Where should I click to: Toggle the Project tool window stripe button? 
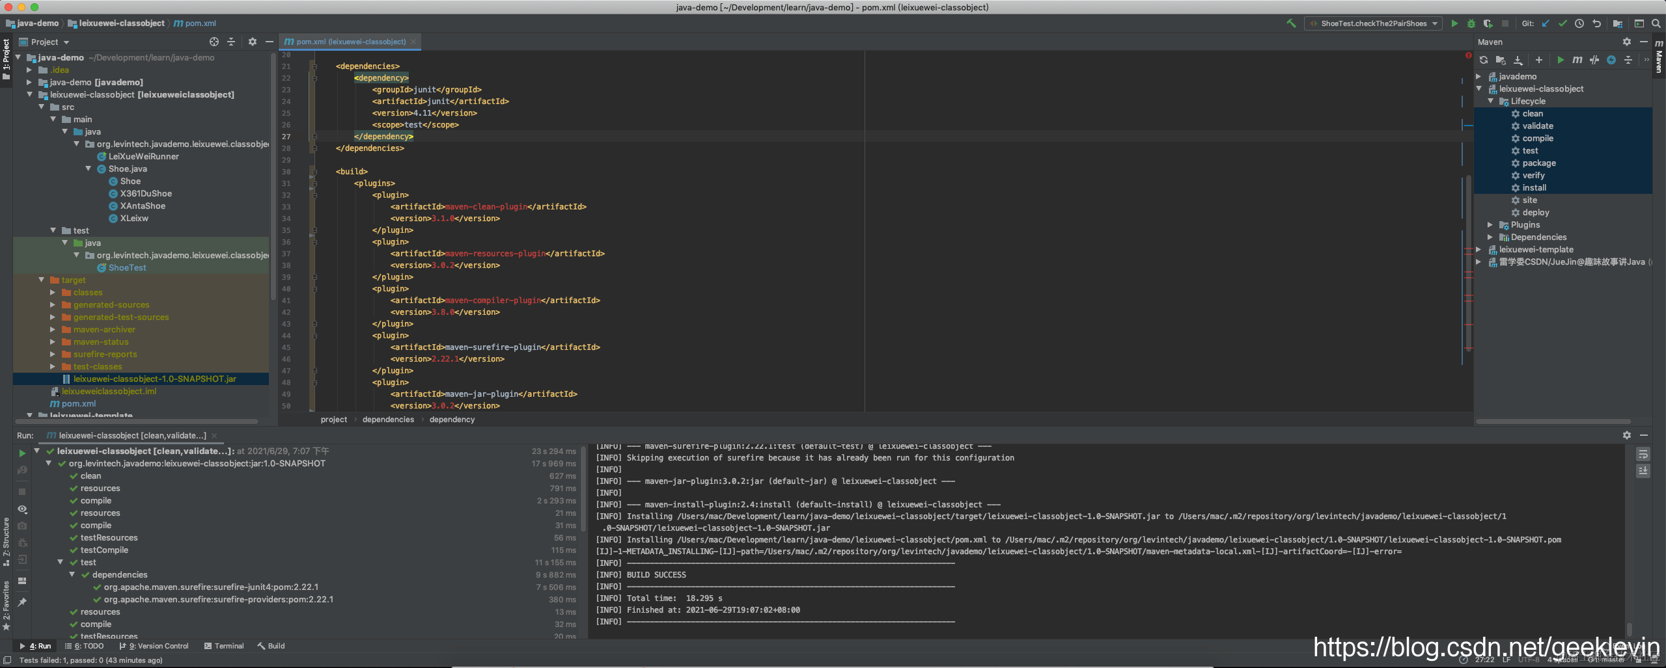tap(7, 59)
